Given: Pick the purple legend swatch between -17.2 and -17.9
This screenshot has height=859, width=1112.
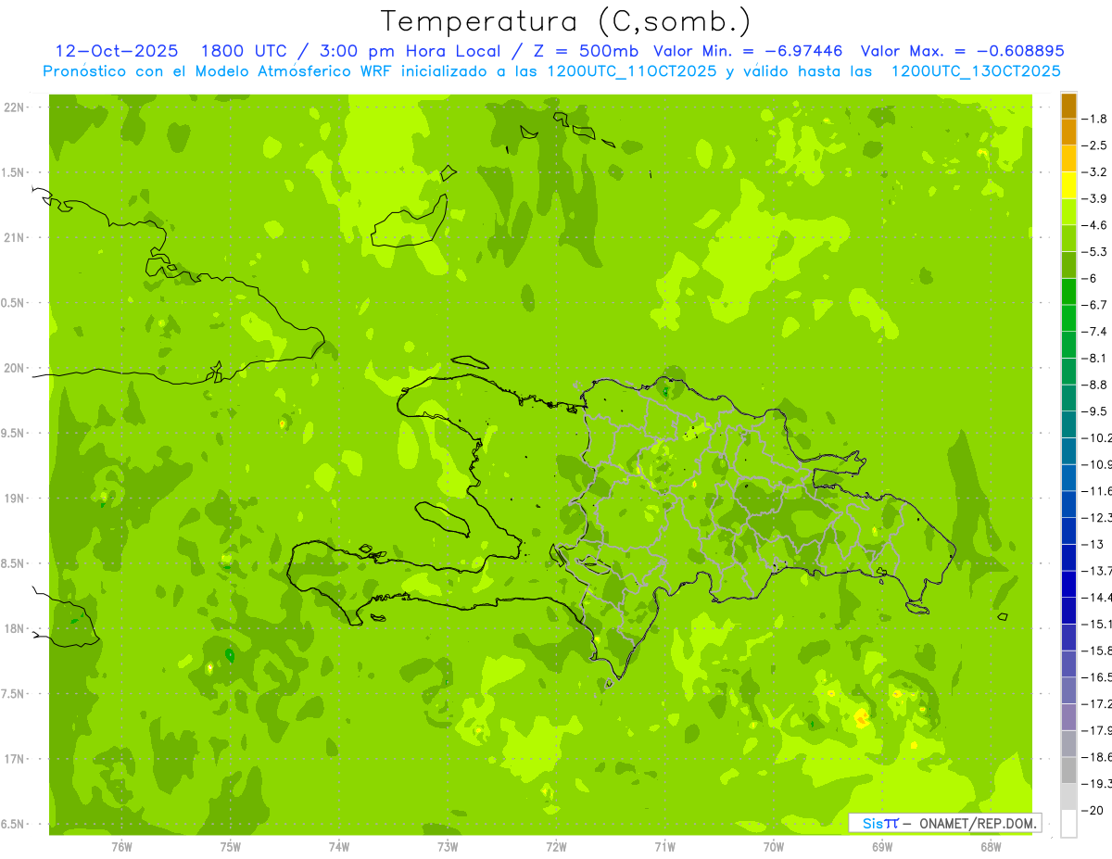Looking at the screenshot, I should (x=1068, y=716).
